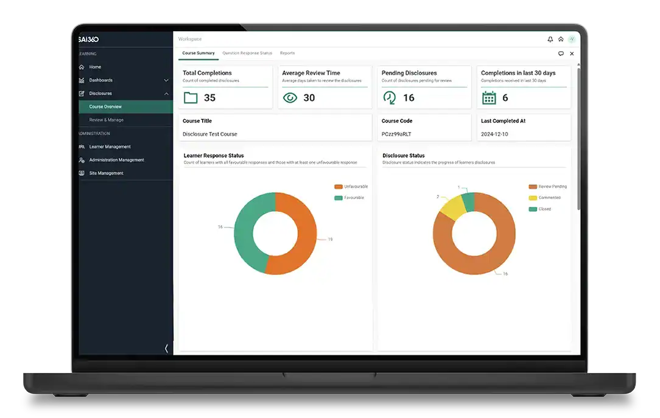This screenshot has height=418, width=660.
Task: Close the workspace panel with X
Action: [x=572, y=54]
